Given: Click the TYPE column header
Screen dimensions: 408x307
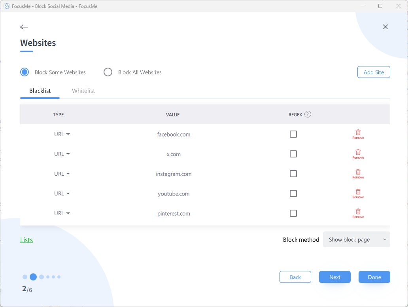Looking at the screenshot, I should (x=58, y=115).
